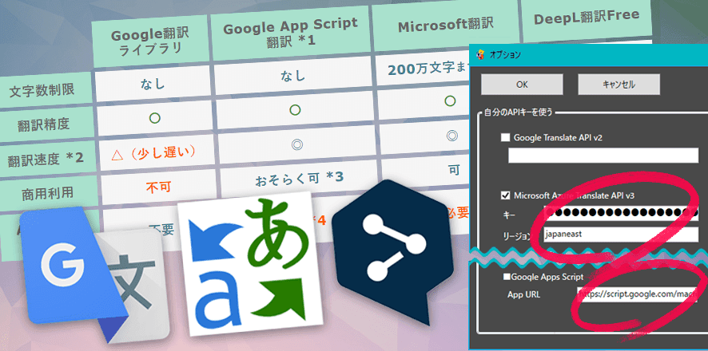The width and height of the screenshot is (708, 351).
Task: Click the dark blue DeepL logo icon
Action: point(392,251)
